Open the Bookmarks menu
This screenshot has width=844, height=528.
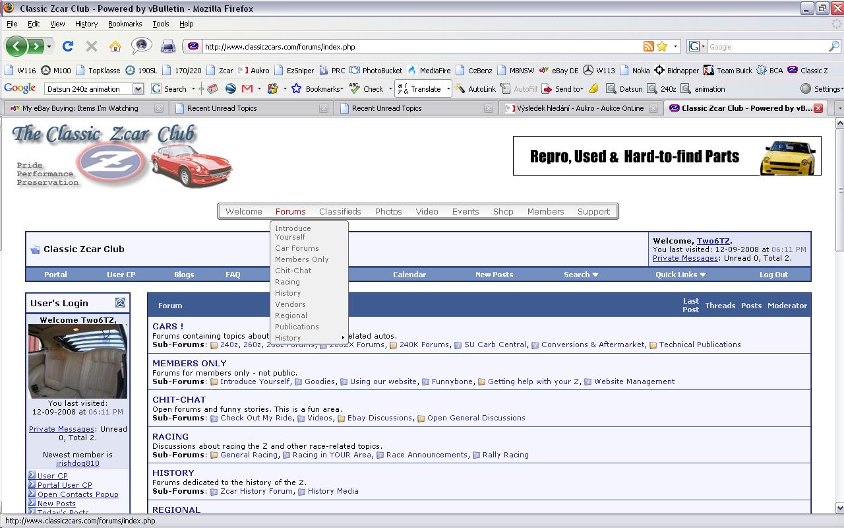125,24
